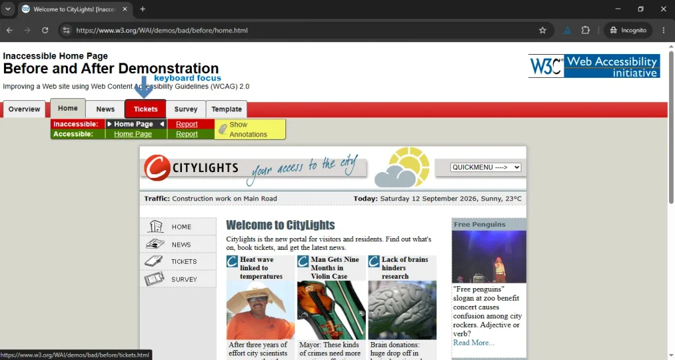This screenshot has width=675, height=360.
Task: Open the extensions puzzle icon
Action: 585,30
